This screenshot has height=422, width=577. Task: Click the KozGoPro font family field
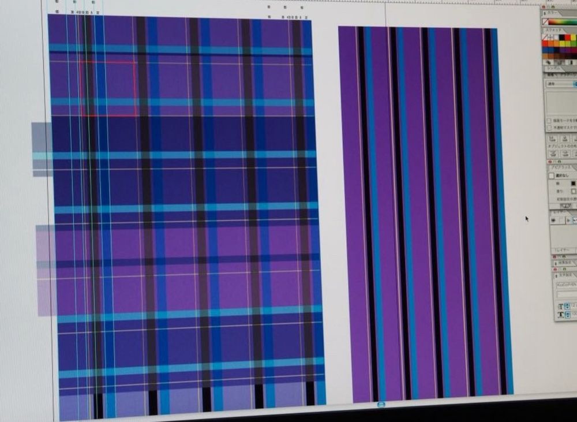pos(567,285)
